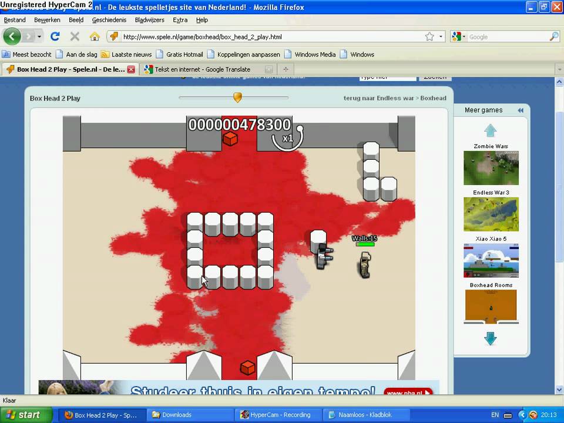564x423 pixels.
Task: Open the Windows Media bookmark
Action: [x=310, y=54]
